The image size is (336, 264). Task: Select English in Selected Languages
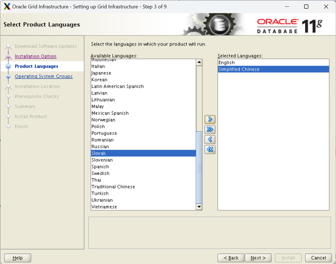tap(273, 63)
